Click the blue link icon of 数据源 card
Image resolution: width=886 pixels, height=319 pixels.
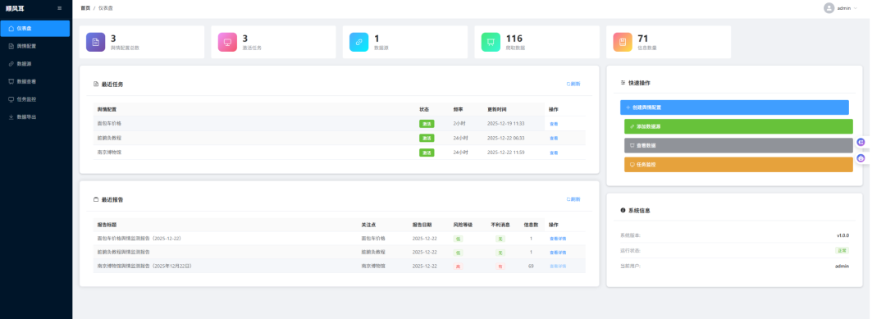click(x=359, y=42)
